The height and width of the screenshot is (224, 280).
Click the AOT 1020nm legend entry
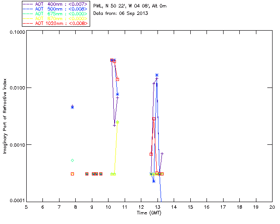56,23
